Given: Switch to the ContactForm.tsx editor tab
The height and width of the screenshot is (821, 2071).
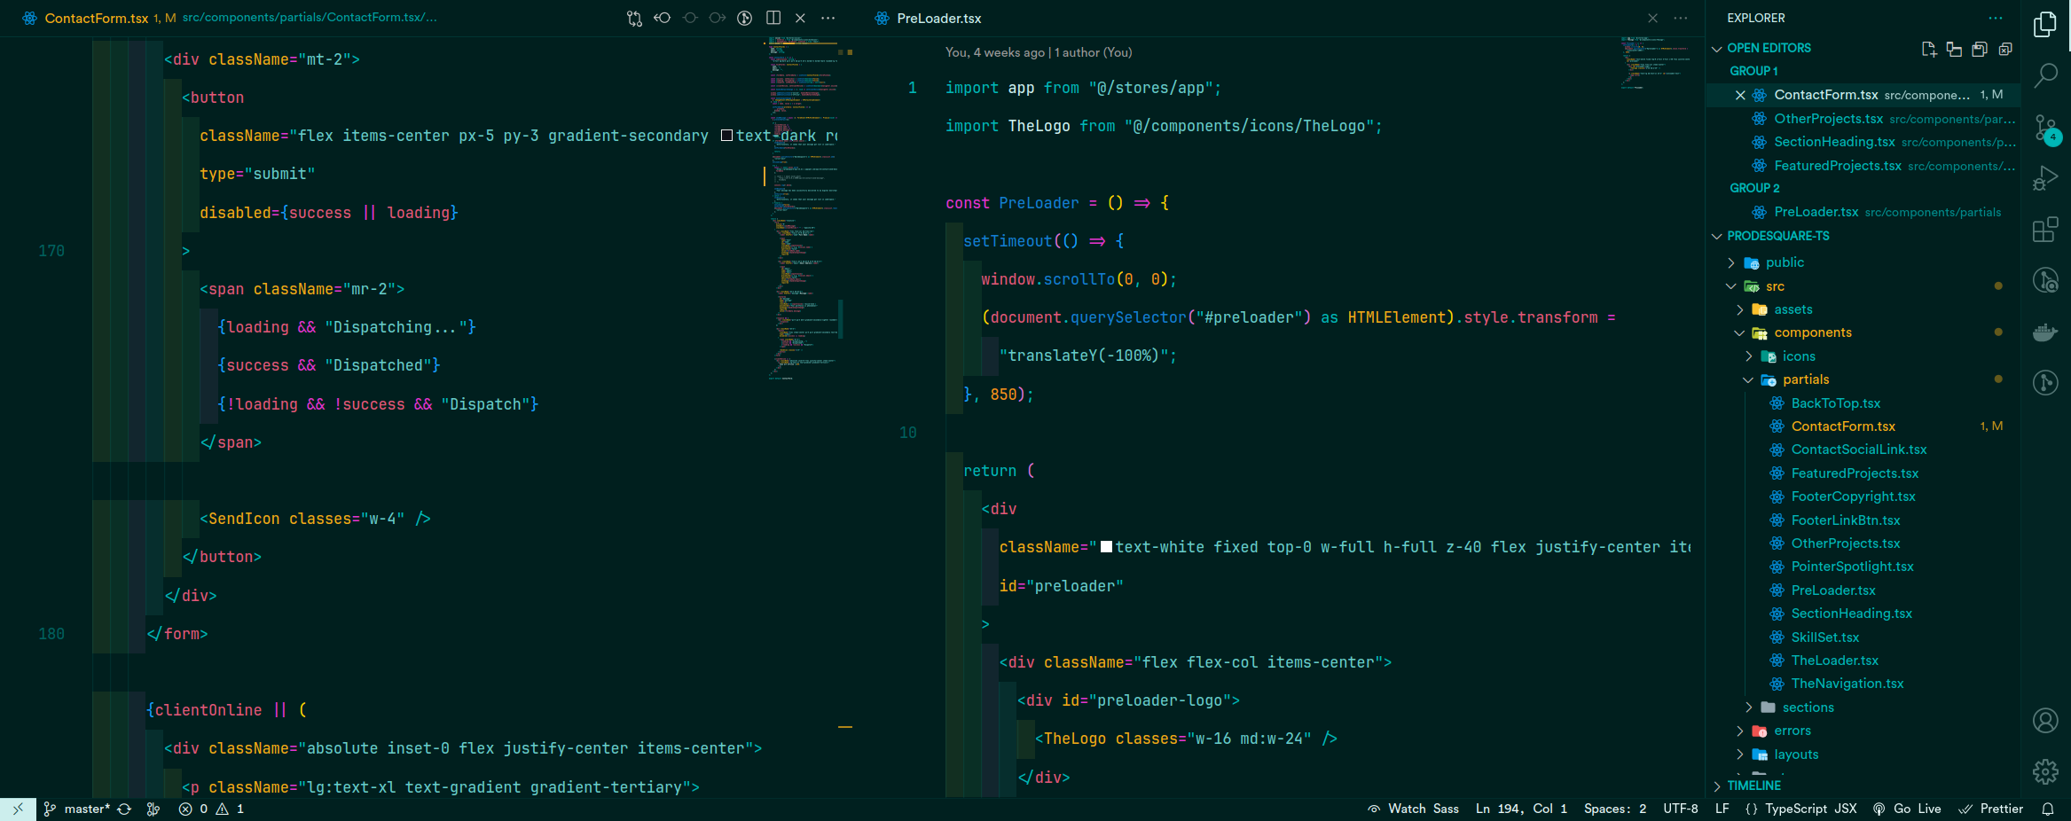Looking at the screenshot, I should click(x=96, y=18).
